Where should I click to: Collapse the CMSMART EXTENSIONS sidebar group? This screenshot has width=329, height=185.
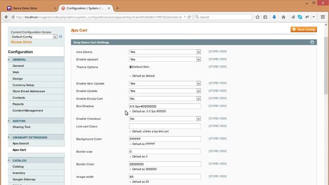point(36,137)
